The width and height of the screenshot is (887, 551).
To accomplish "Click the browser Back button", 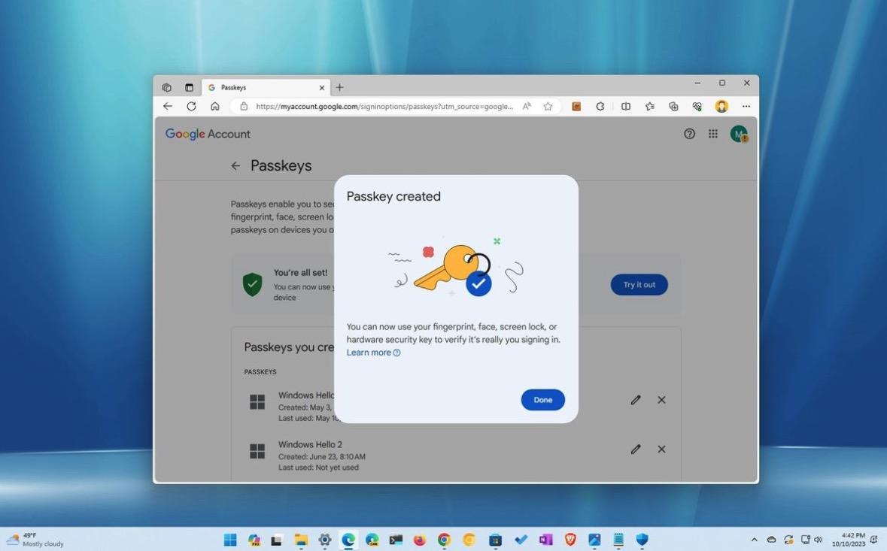I will (168, 106).
